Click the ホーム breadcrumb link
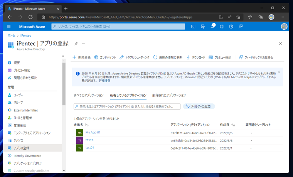This screenshot has height=177, width=293. [x=12, y=35]
